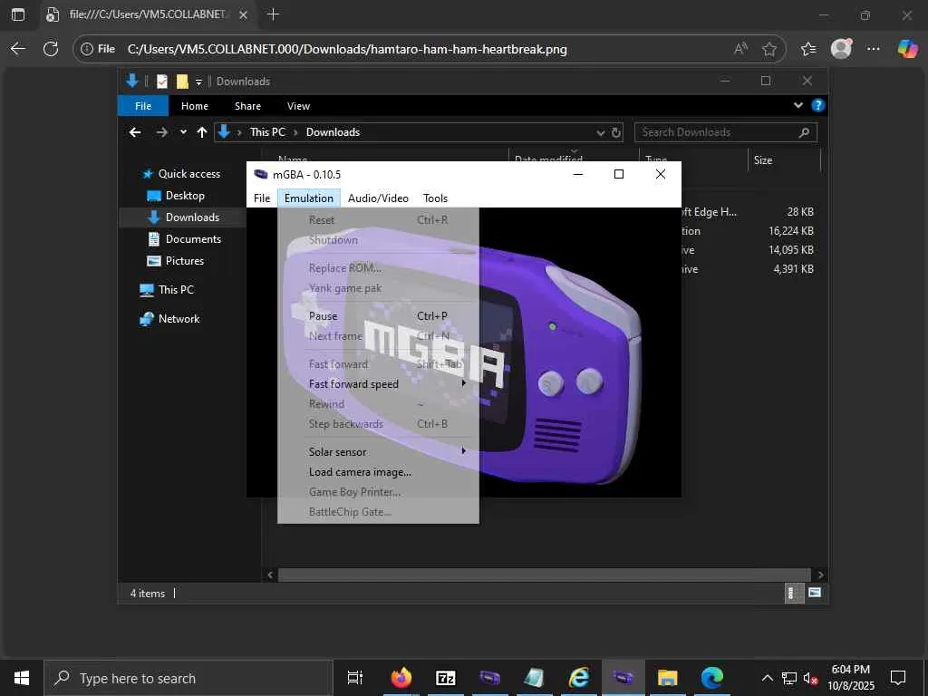Open the Tools menu in mGBA

pos(435,198)
